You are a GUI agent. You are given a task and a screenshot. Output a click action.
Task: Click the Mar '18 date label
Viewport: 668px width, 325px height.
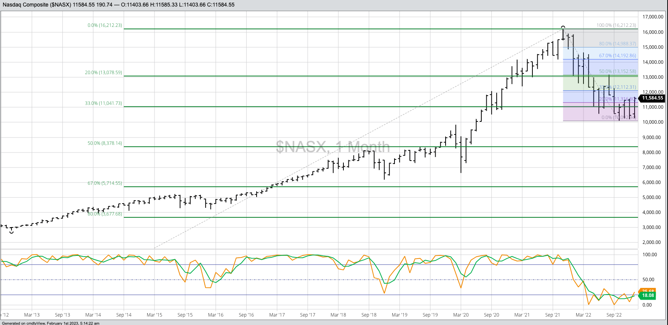(x=338, y=315)
